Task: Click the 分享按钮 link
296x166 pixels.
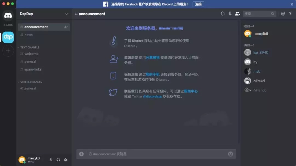Action: coord(153,58)
